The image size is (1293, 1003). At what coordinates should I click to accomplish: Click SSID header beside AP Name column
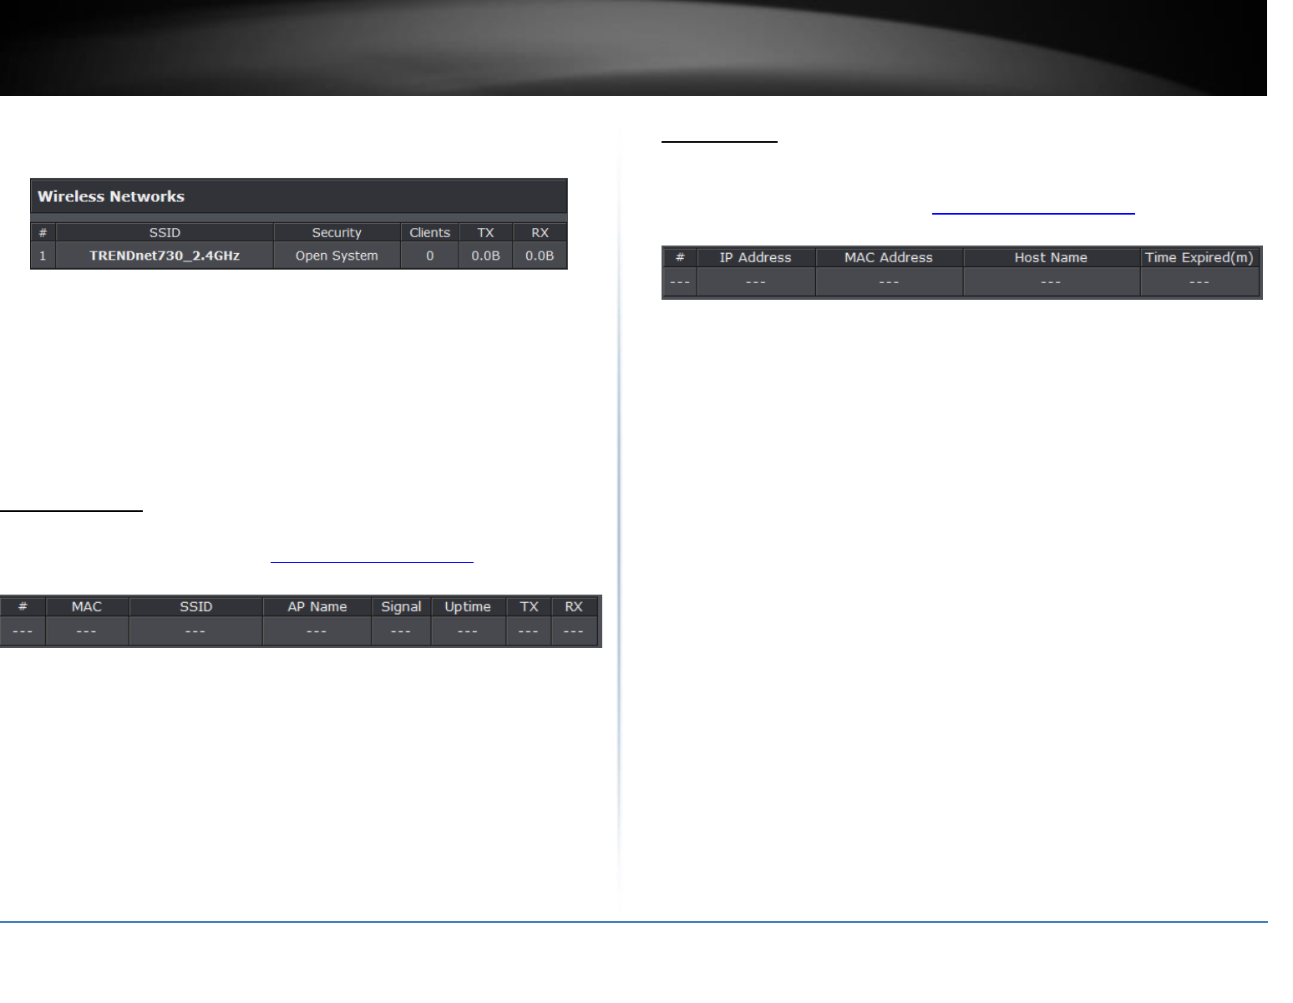coord(195,606)
